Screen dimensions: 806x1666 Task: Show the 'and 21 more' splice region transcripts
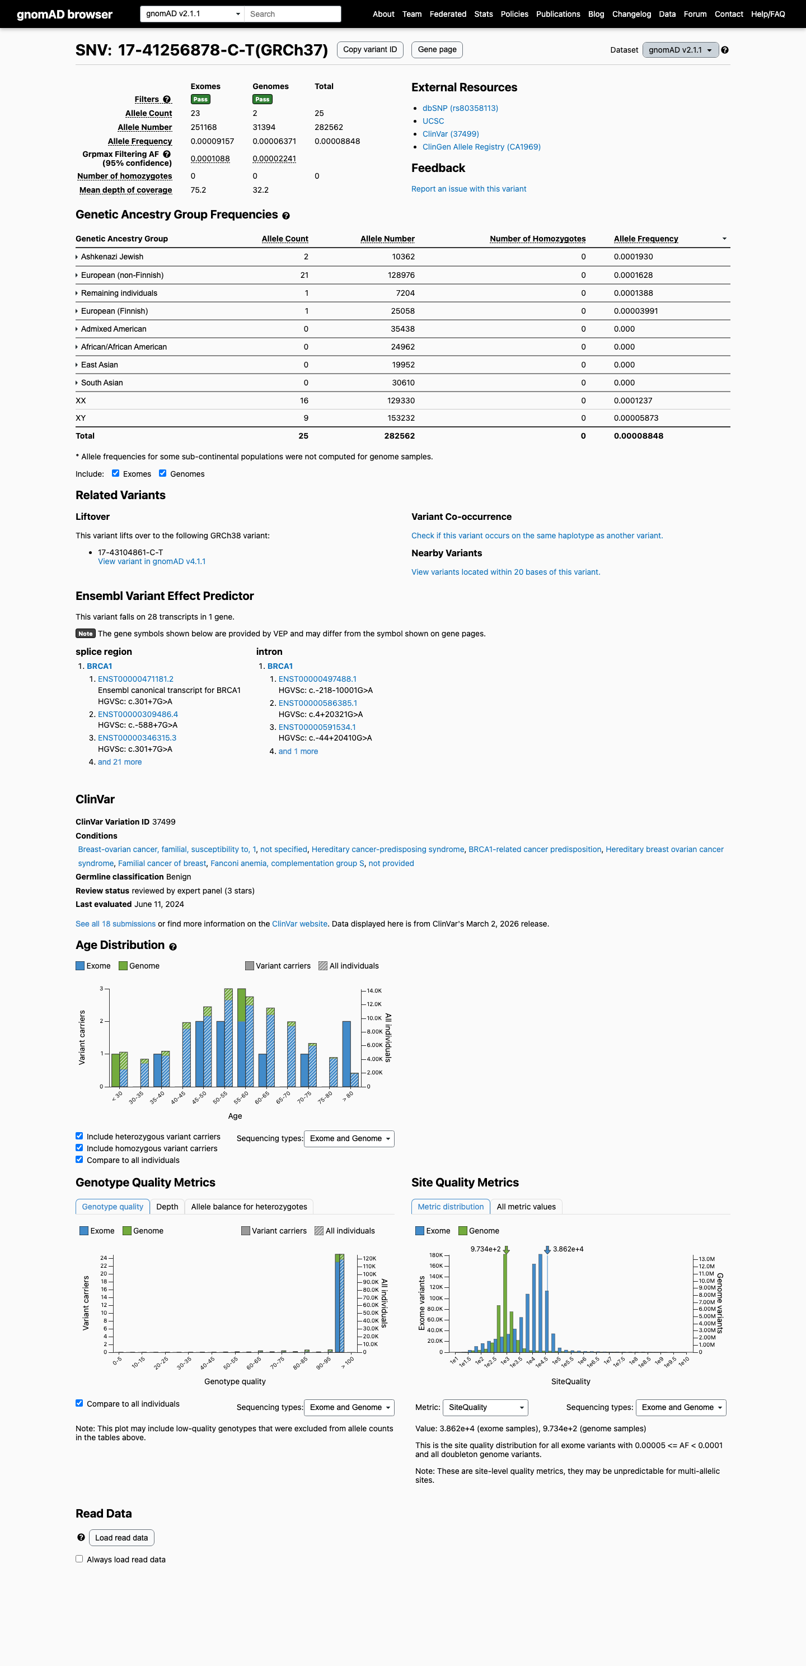click(120, 762)
